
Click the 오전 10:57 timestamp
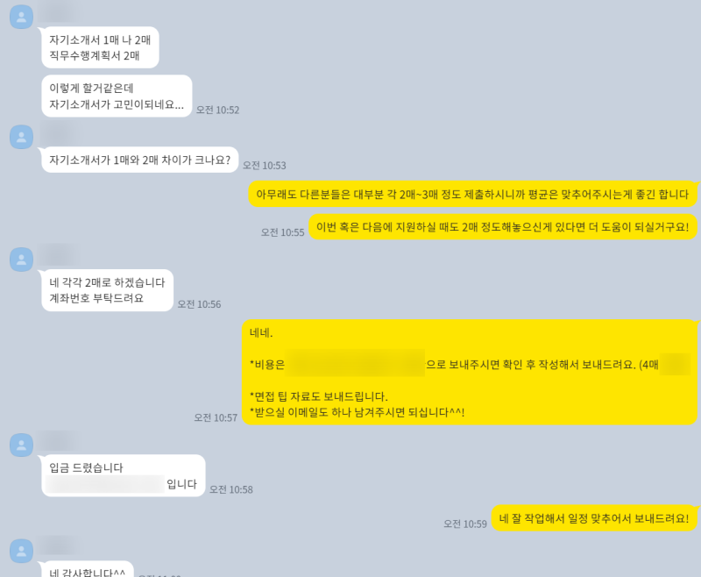pyautogui.click(x=216, y=417)
